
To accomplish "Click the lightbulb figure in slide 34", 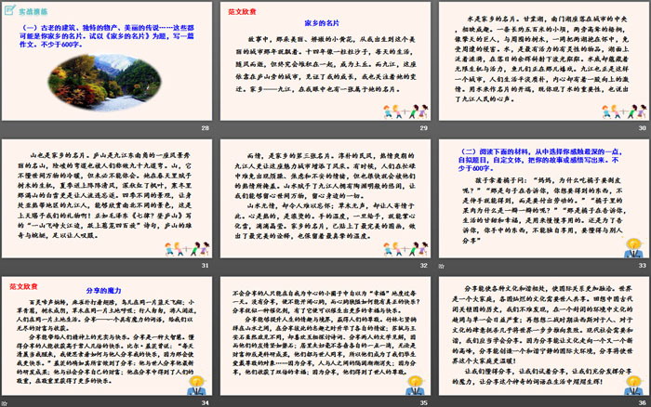I will click(196, 385).
